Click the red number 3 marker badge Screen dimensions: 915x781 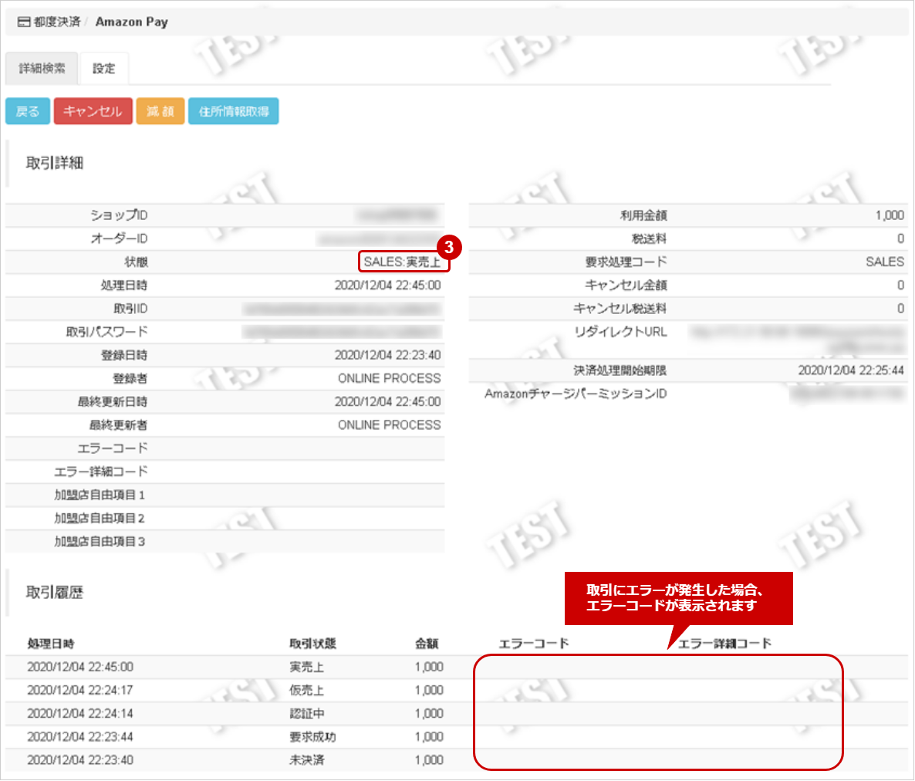pyautogui.click(x=449, y=248)
